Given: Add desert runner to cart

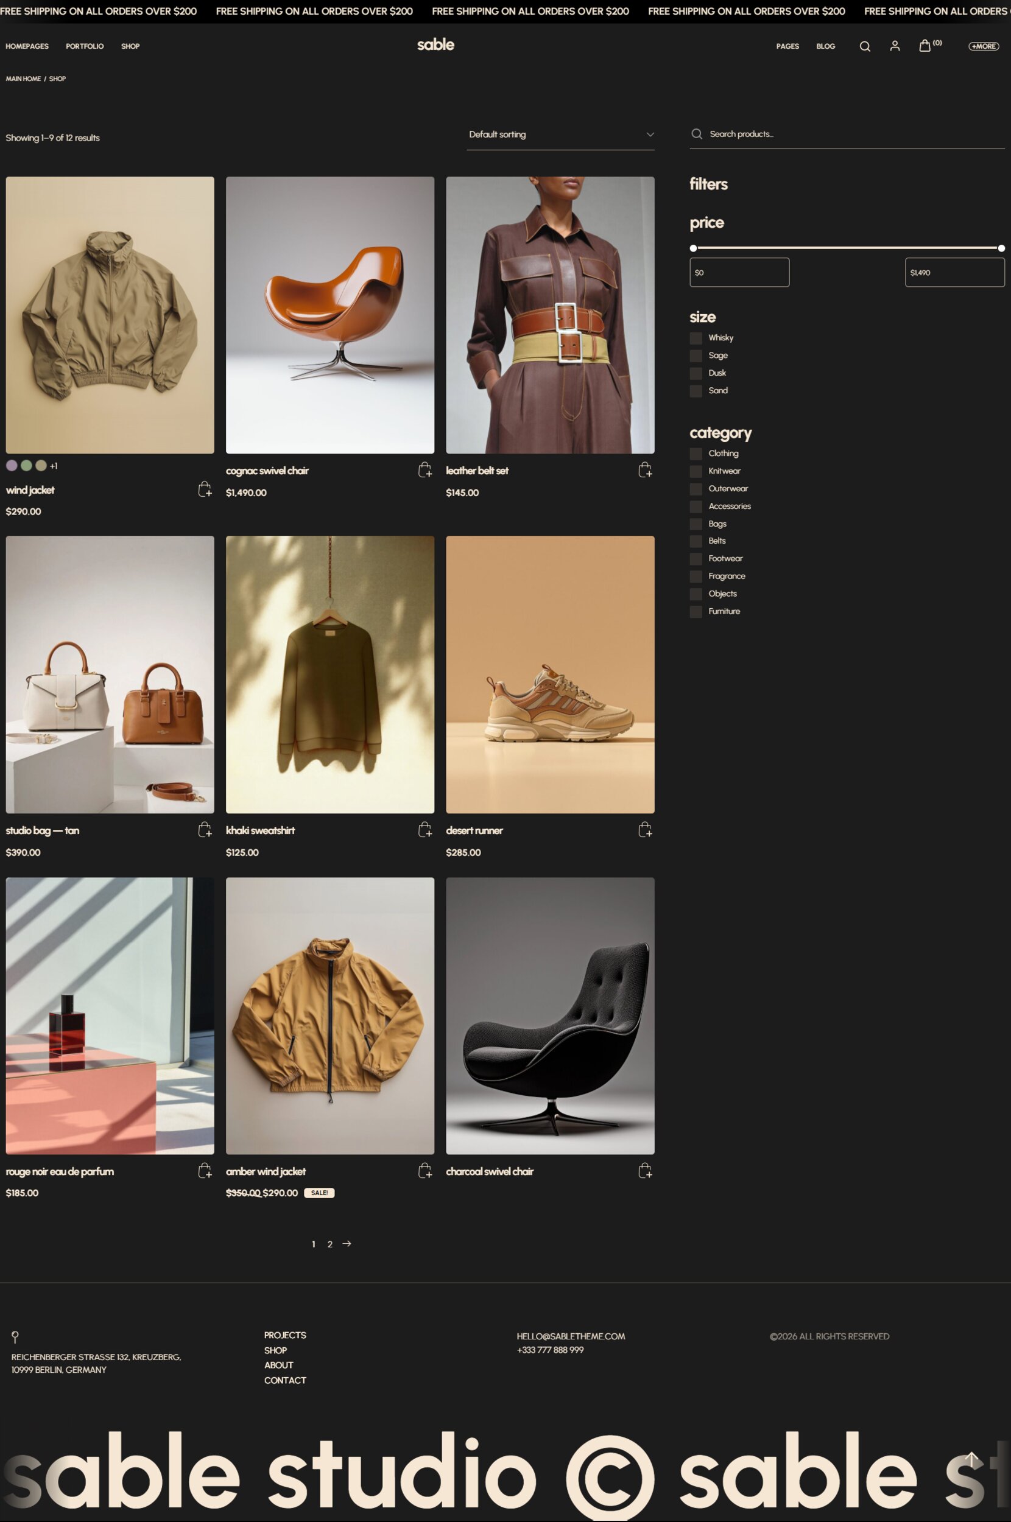Looking at the screenshot, I should [x=644, y=830].
